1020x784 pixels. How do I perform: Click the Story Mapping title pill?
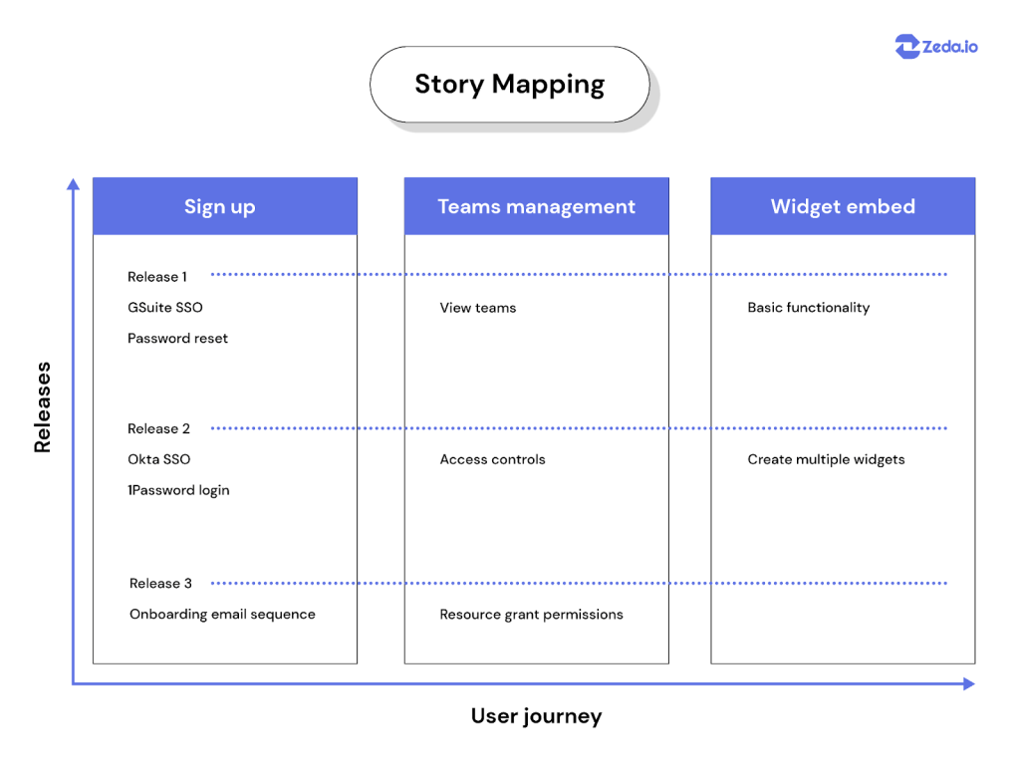point(510,84)
